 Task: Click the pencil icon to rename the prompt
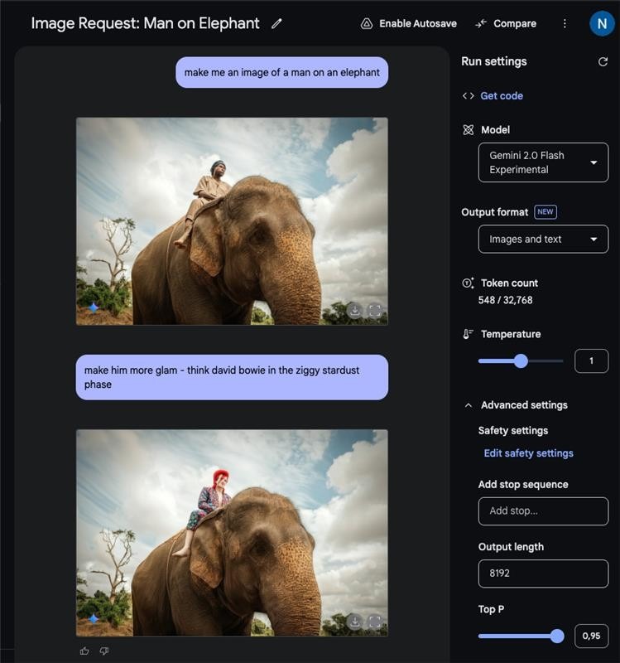(276, 24)
